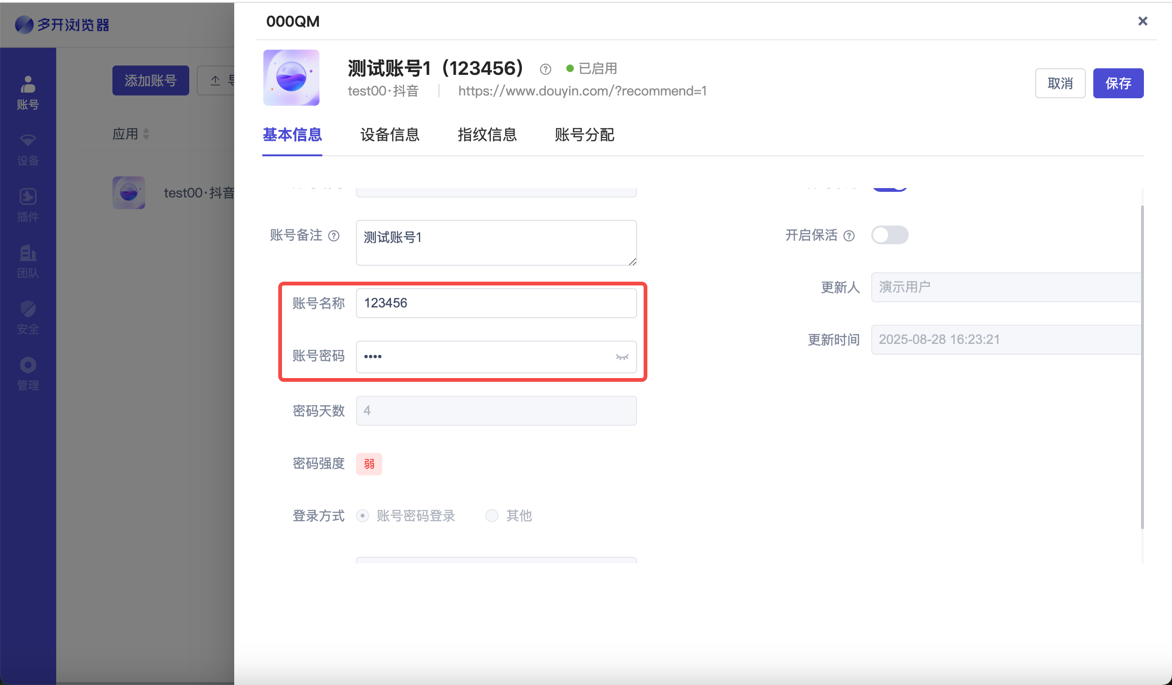Click help icon next to 账号备注

tap(334, 236)
